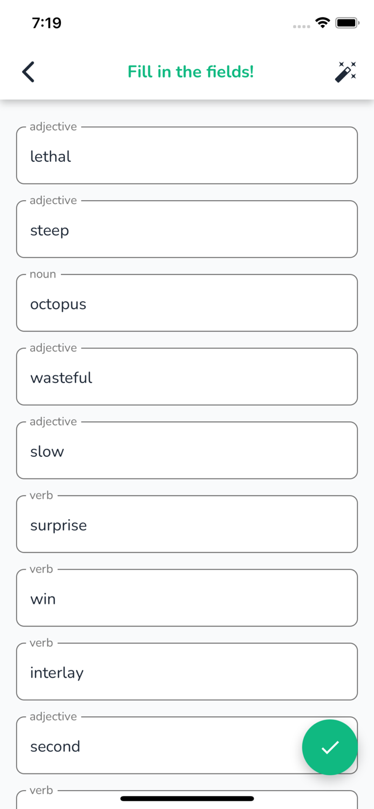
Task: Tap the 'noun' label above octopus
Action: tap(43, 274)
